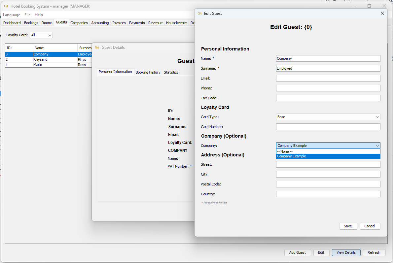Click the Hotel Booking System title icon
The image size is (393, 263).
(x=6, y=6)
